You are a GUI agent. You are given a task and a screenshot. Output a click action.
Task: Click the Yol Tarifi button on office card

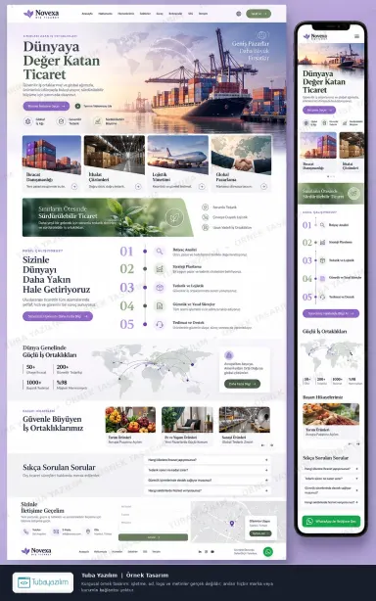(260, 533)
